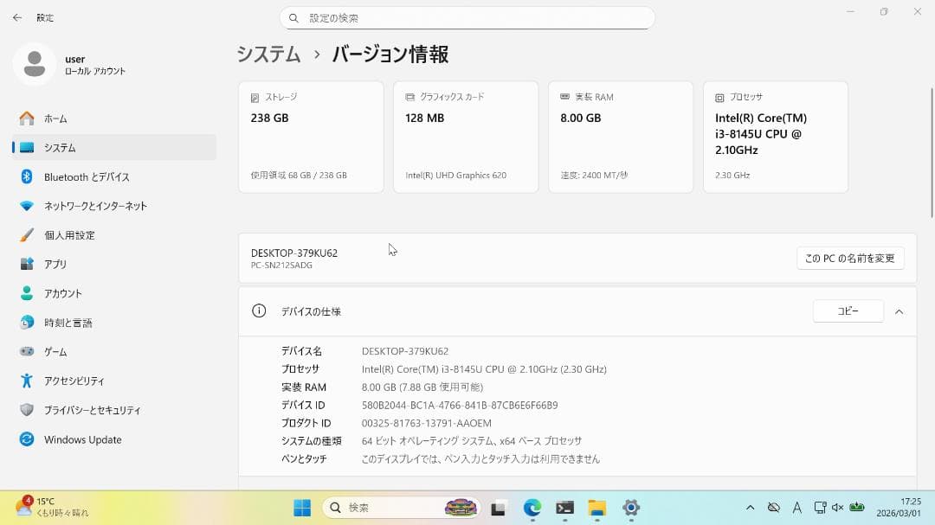This screenshot has width=935, height=525.
Task: Open the 実装 RAM 8.00 GB card
Action: [621, 137]
